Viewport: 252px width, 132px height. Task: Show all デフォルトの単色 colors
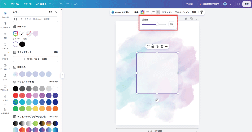click(54, 82)
